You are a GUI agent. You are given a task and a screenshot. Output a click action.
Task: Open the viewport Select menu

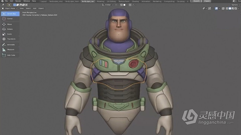coord(28,8)
